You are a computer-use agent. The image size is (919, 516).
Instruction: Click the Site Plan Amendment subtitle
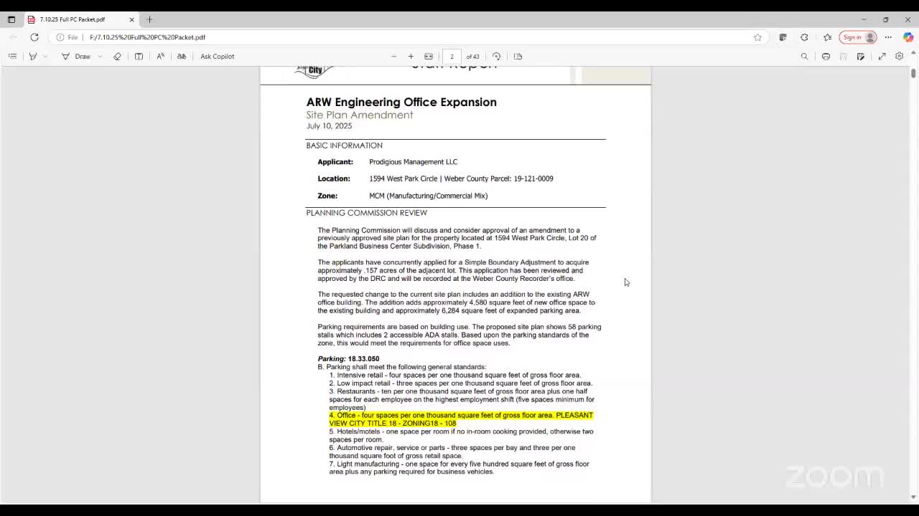359,115
